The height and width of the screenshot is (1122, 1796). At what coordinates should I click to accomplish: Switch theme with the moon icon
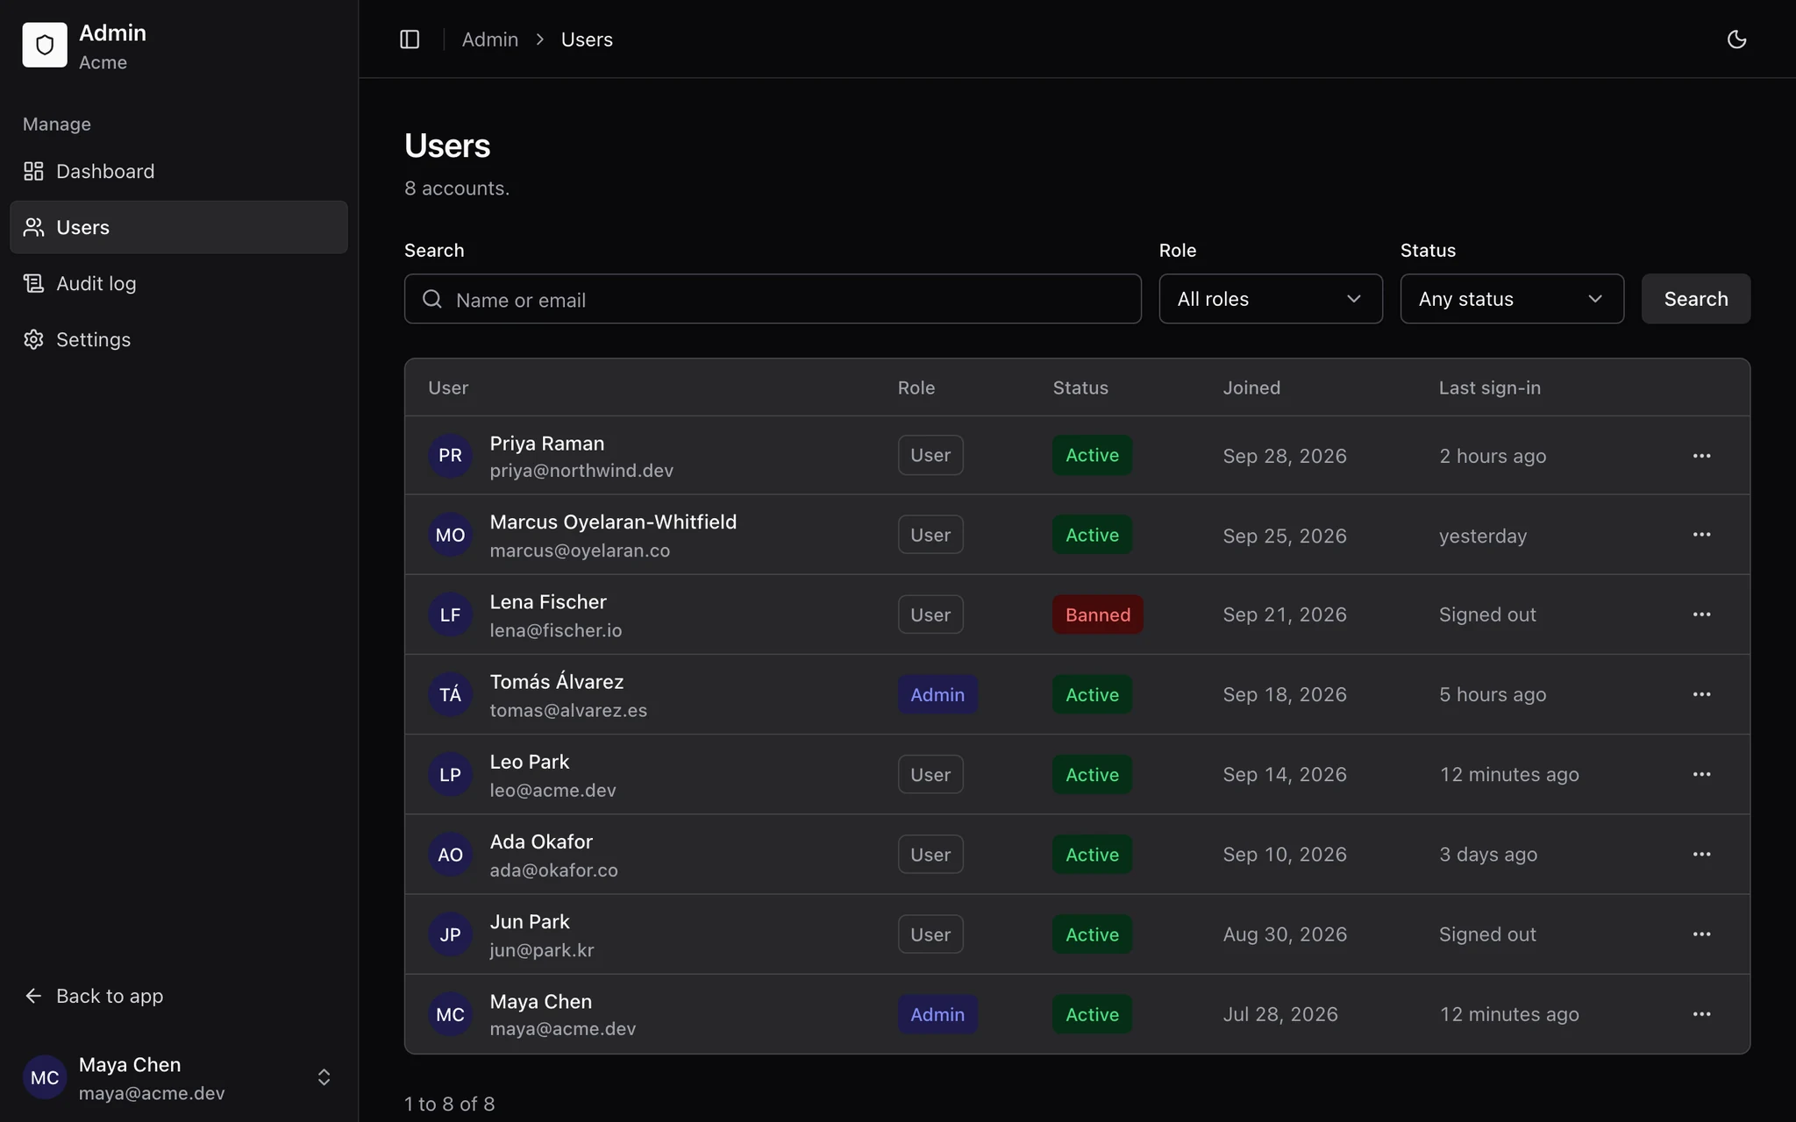click(x=1736, y=39)
